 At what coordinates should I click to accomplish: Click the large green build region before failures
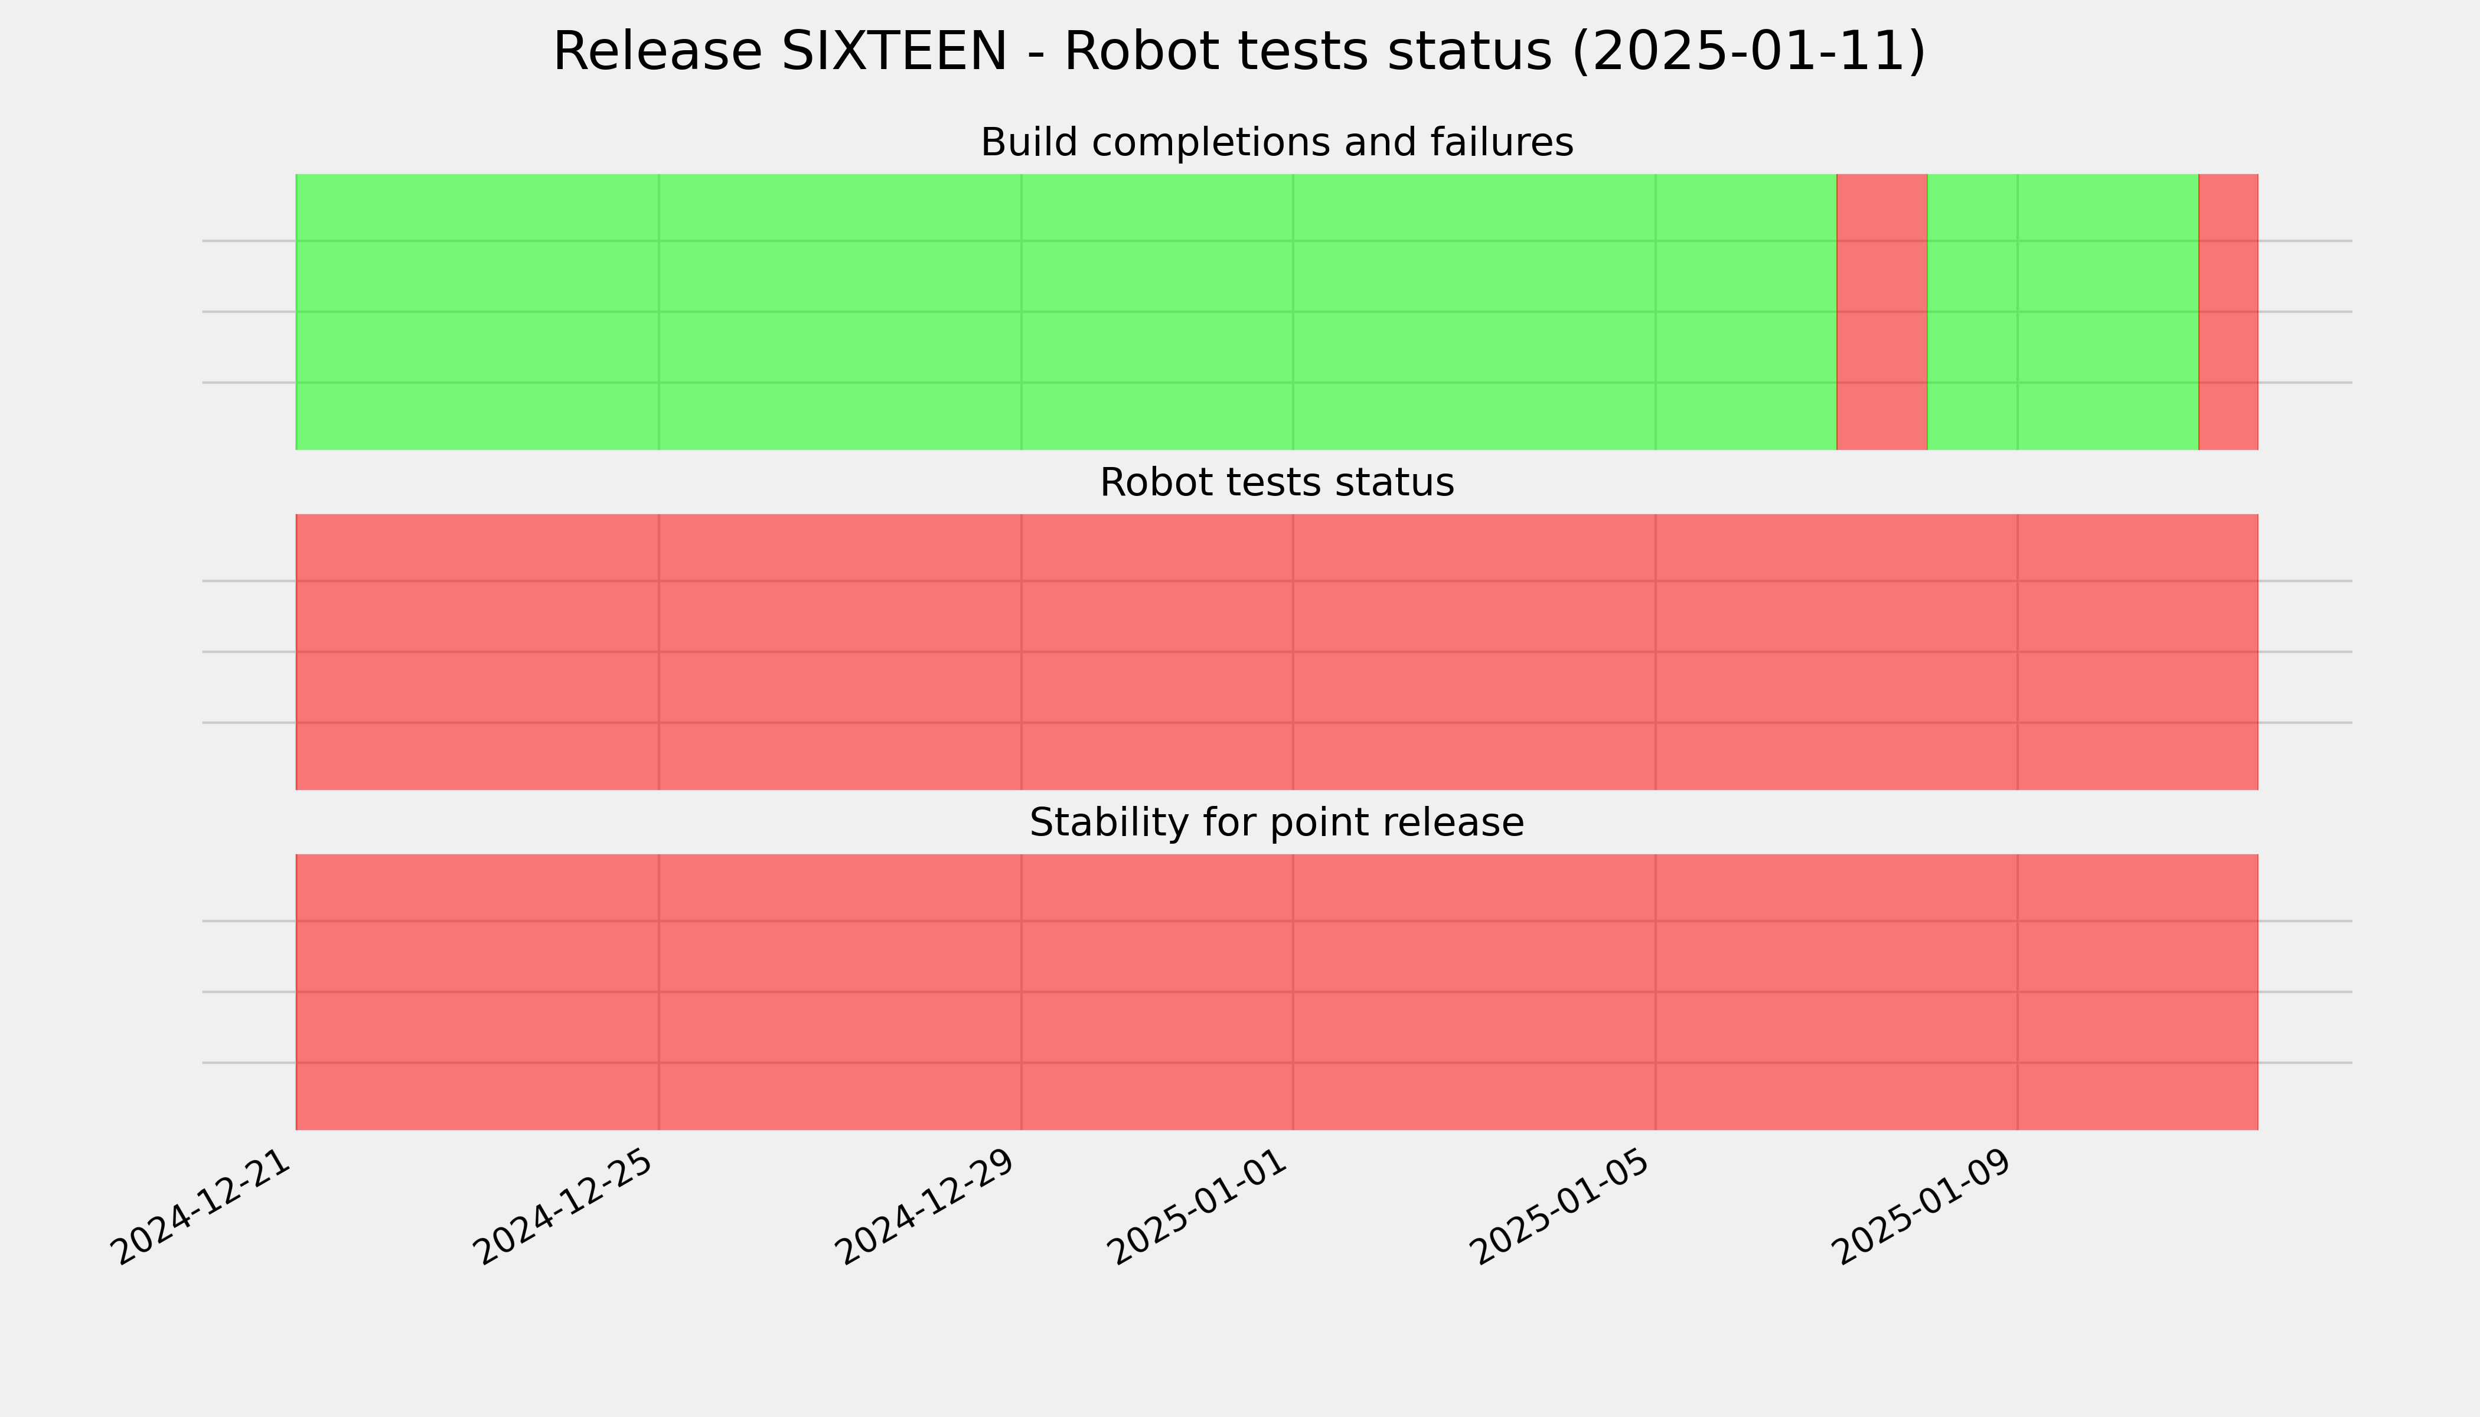point(1066,311)
